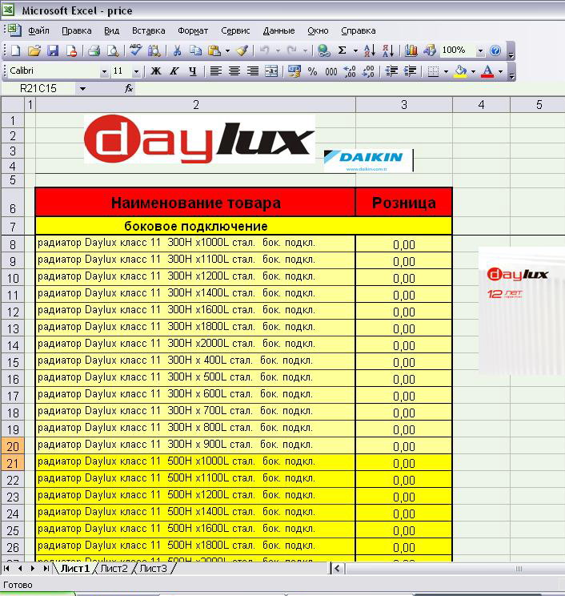Click the column 3 header
Image resolution: width=565 pixels, height=596 pixels.
click(x=404, y=105)
